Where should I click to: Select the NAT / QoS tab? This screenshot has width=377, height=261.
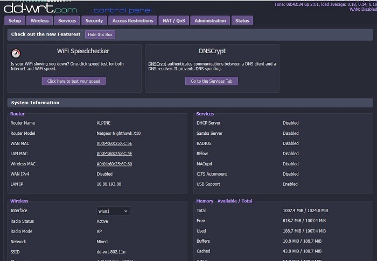pos(174,20)
